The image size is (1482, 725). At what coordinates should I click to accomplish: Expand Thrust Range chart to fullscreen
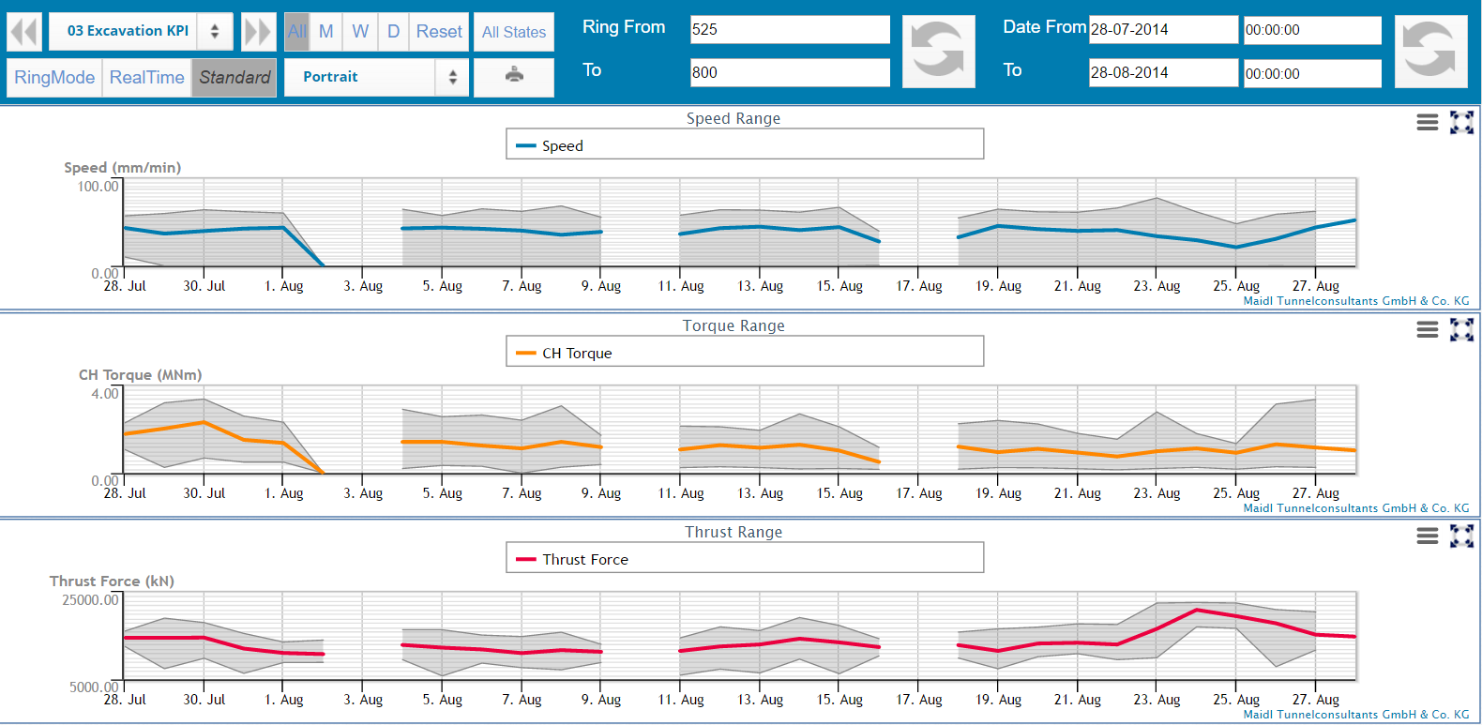click(1461, 536)
